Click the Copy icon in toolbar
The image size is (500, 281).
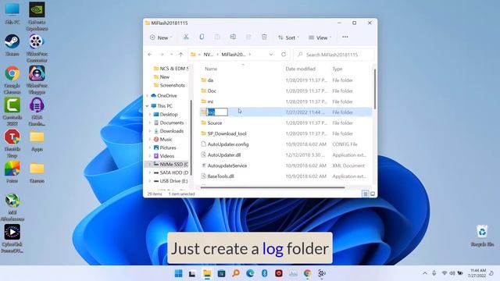click(202, 37)
